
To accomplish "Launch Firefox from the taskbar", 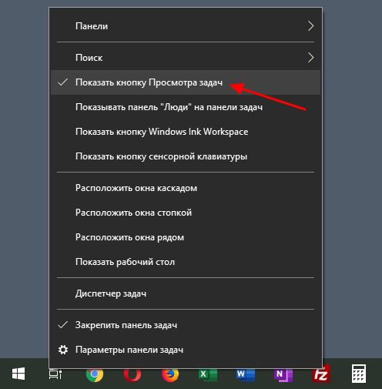I will pos(170,375).
